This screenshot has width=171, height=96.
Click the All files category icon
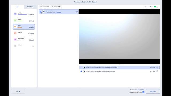point(15,14)
